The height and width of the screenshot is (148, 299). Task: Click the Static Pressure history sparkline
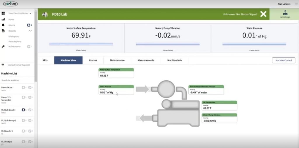pos(254,44)
